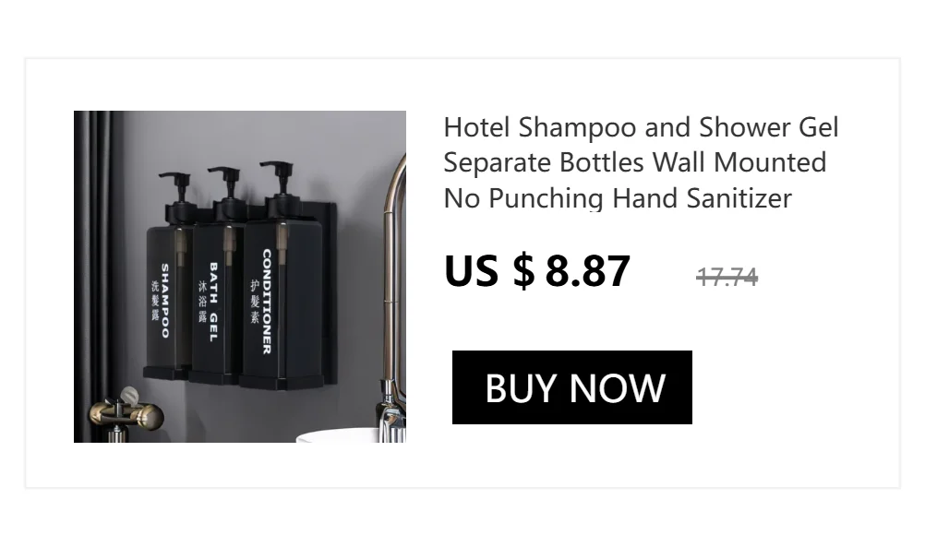Click the Chinese label on the shampoo bottle
925x535 pixels.
click(x=155, y=301)
